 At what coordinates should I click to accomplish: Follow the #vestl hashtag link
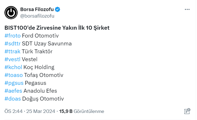pyautogui.click(x=13, y=59)
